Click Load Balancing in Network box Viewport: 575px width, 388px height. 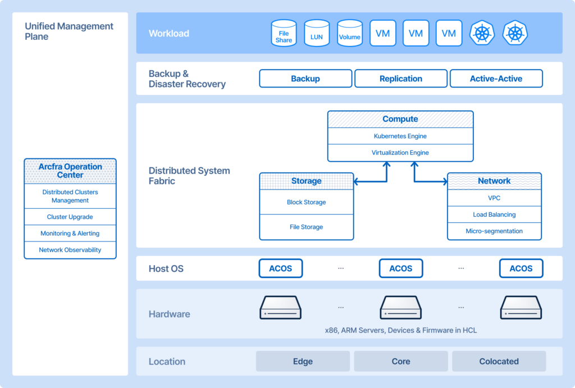(494, 214)
